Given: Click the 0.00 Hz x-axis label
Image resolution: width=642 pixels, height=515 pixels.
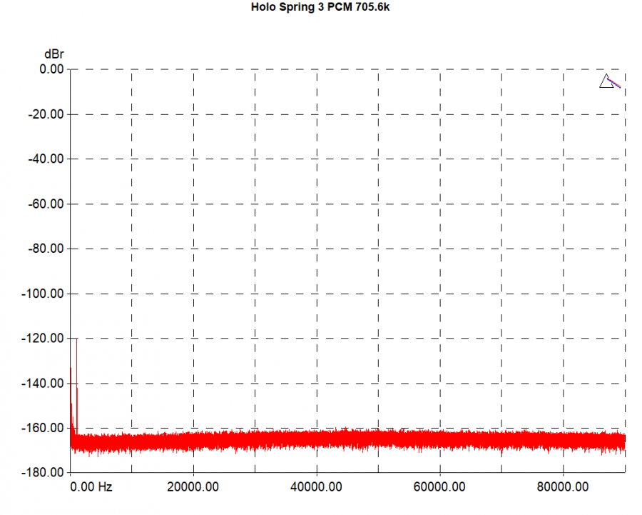Looking at the screenshot, I should 91,486.
